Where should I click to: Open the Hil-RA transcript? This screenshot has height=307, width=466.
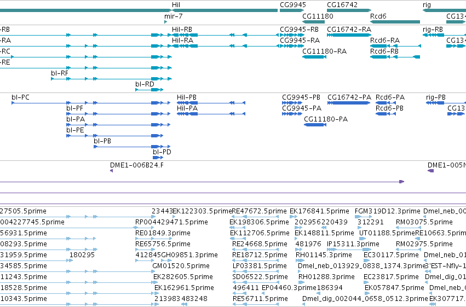[225, 46]
